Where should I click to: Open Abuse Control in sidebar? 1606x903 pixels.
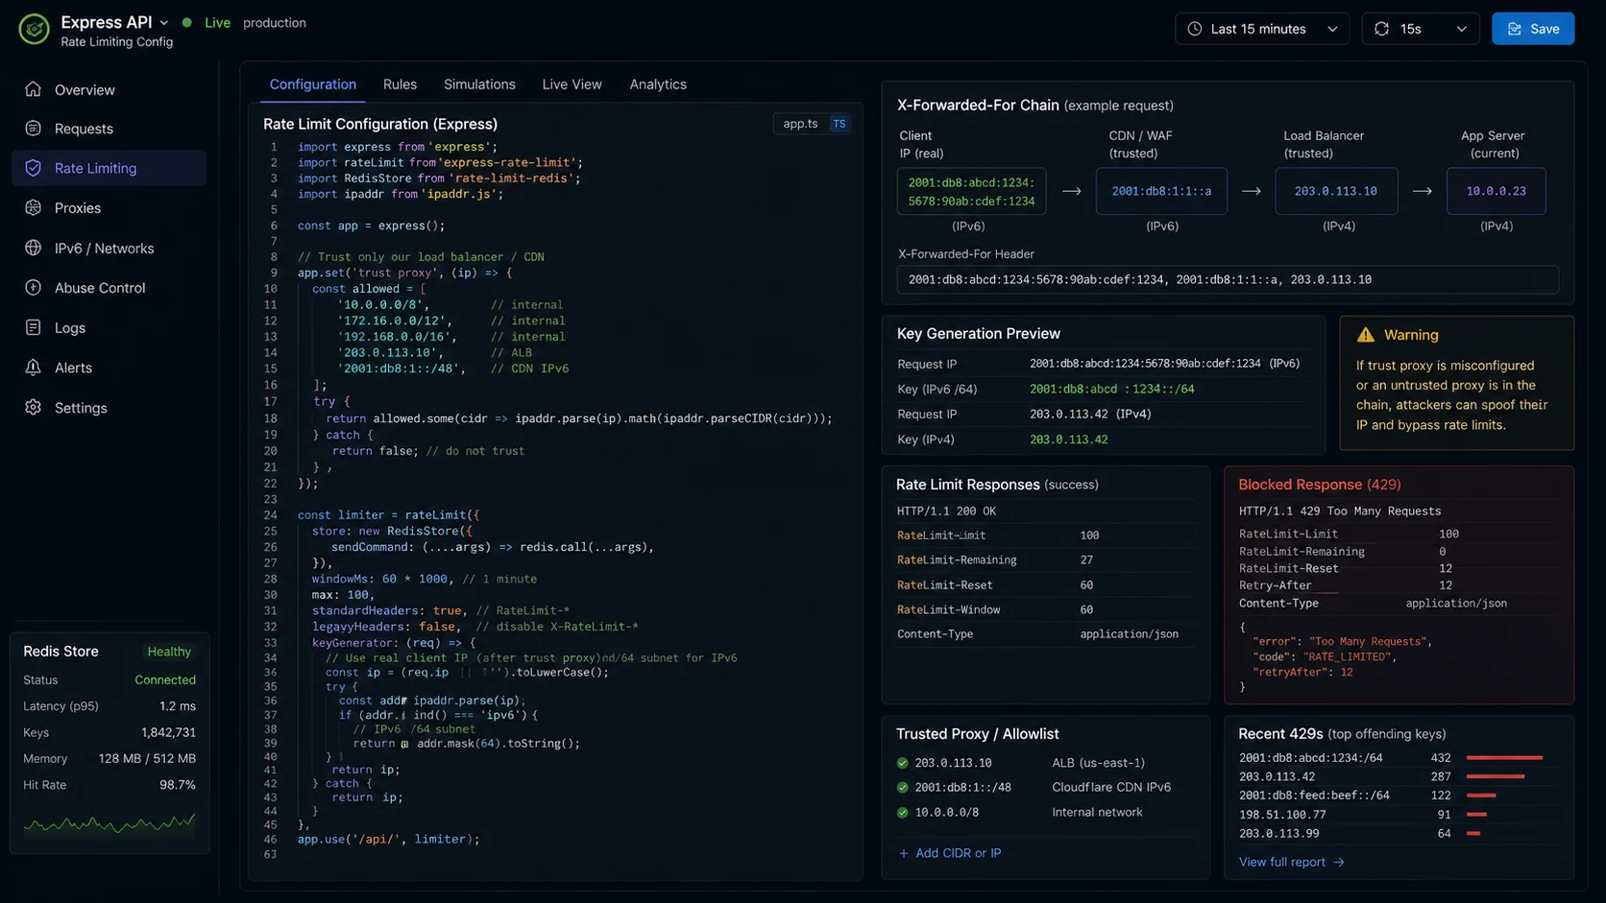coord(109,288)
